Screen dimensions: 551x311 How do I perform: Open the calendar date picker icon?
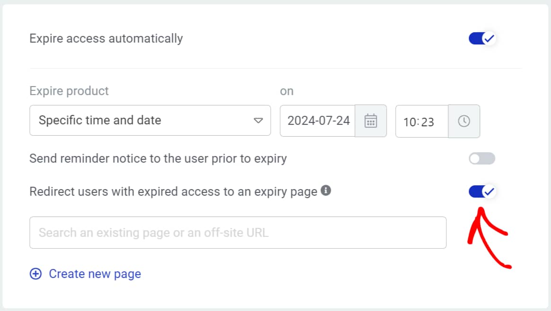point(371,121)
